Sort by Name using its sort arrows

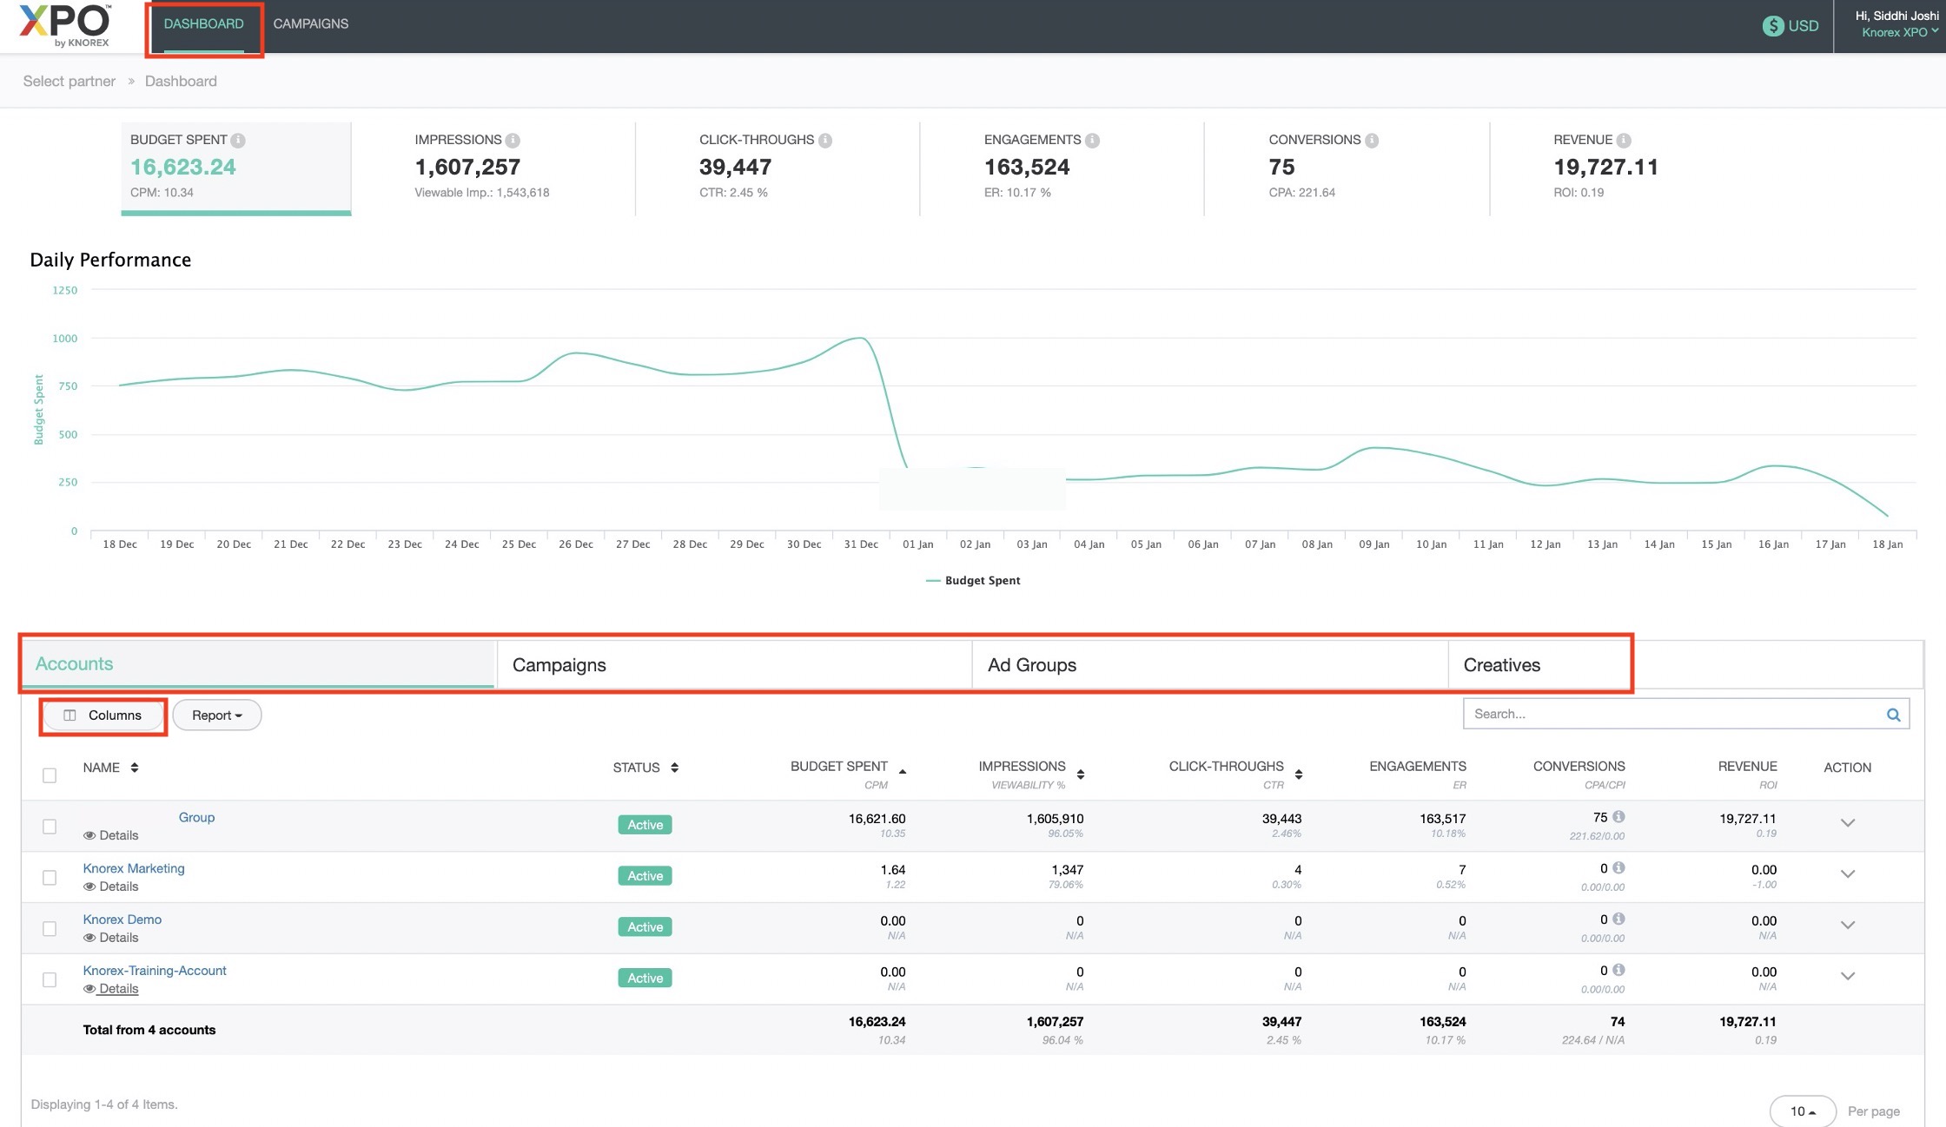tap(135, 768)
